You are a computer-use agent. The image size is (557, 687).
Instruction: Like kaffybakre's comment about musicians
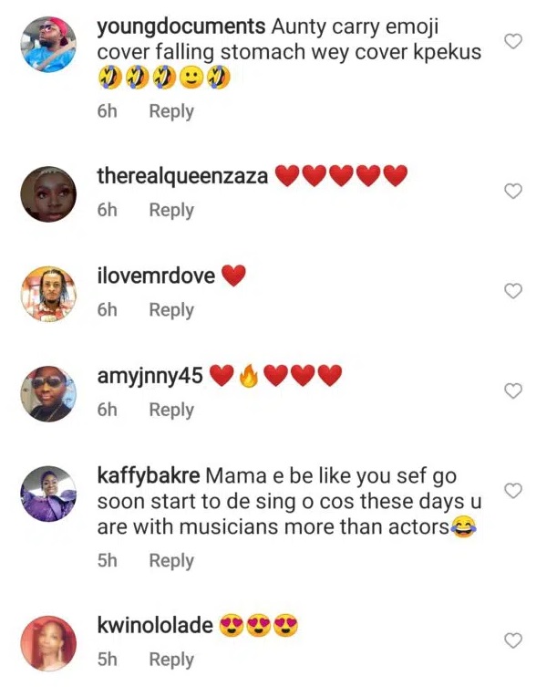click(x=513, y=491)
